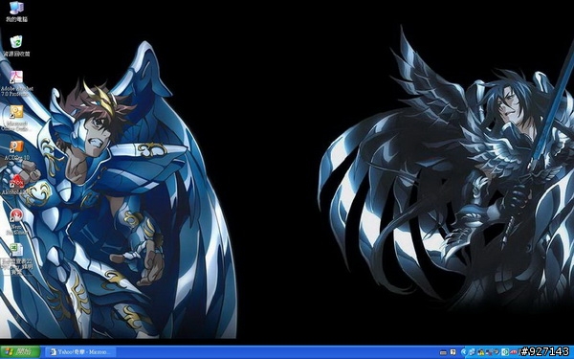Open the Recycle Bin desktop icon
The height and width of the screenshot is (359, 574).
tap(16, 46)
